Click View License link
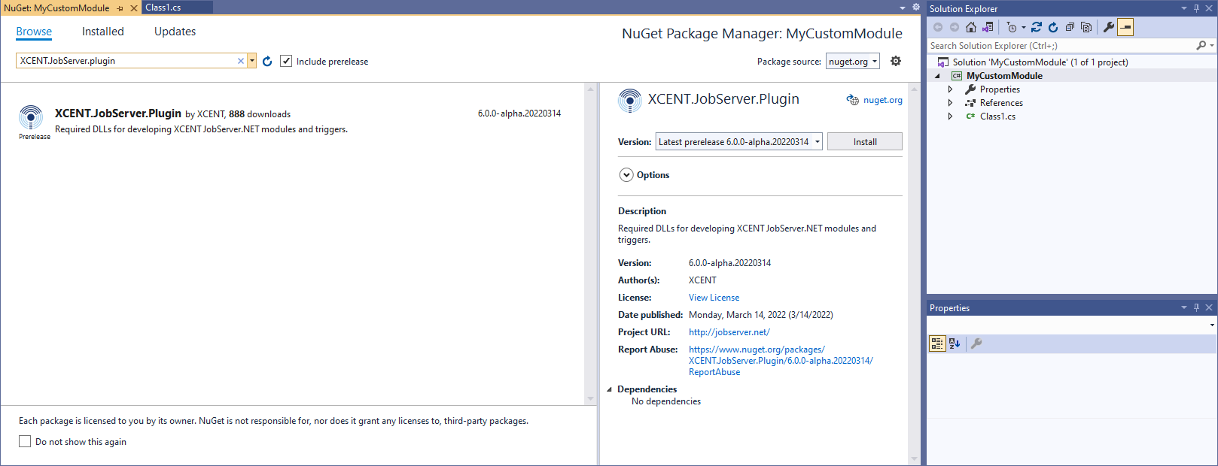The width and height of the screenshot is (1218, 466). (x=714, y=298)
